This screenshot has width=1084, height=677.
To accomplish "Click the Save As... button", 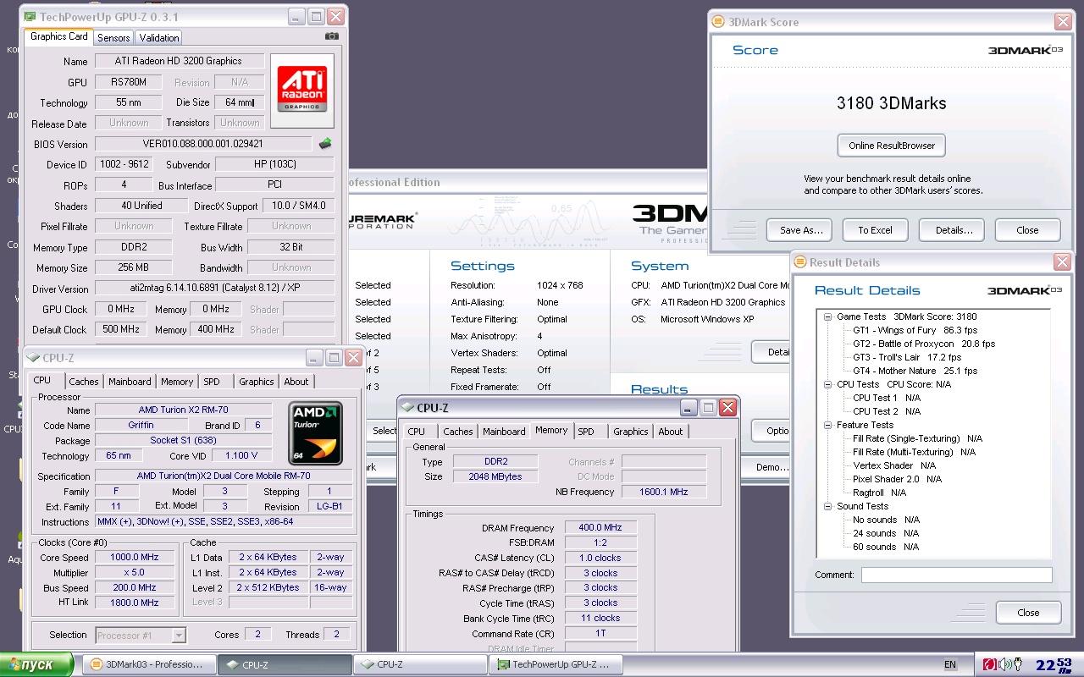I will coord(801,230).
